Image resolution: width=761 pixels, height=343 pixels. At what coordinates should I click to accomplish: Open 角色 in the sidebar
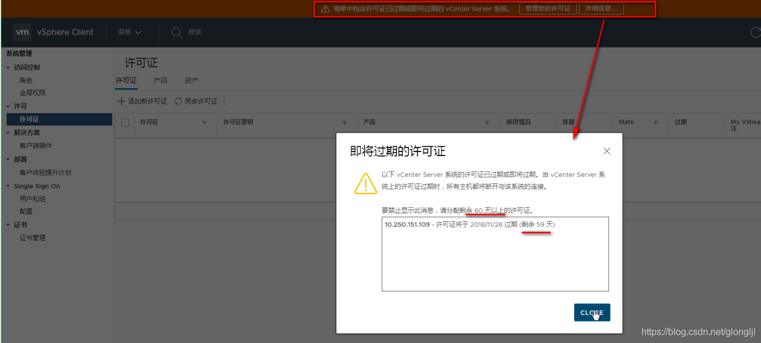26,81
